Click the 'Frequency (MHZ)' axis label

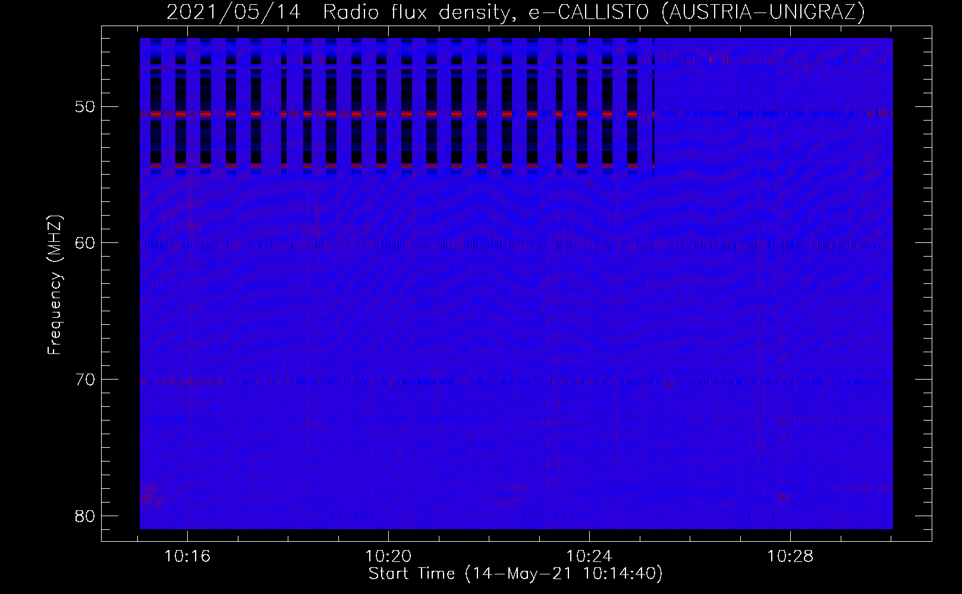55,286
